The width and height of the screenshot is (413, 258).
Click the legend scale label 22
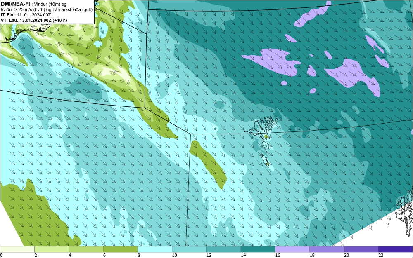[381, 255]
